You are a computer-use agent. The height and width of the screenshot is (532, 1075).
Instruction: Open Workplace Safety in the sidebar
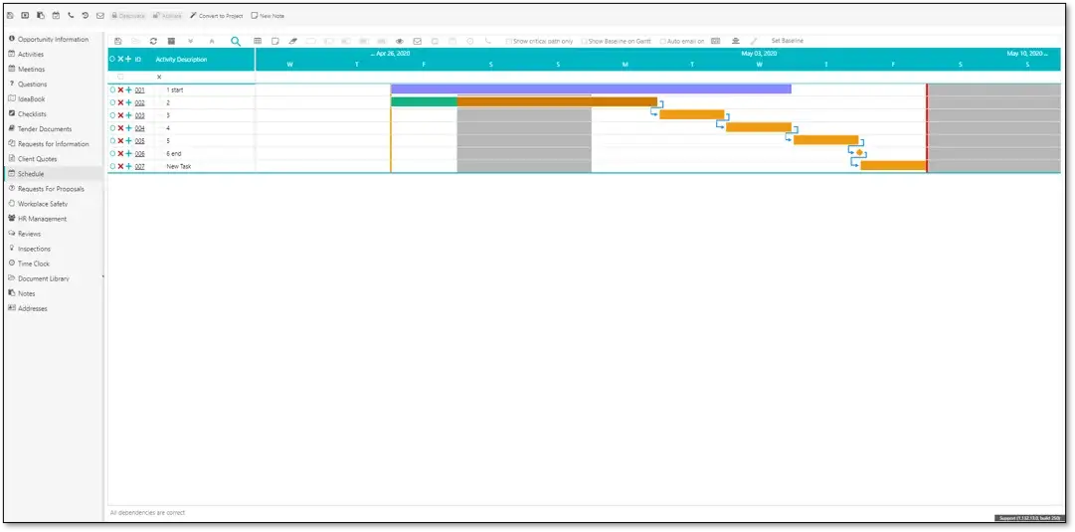click(x=38, y=204)
